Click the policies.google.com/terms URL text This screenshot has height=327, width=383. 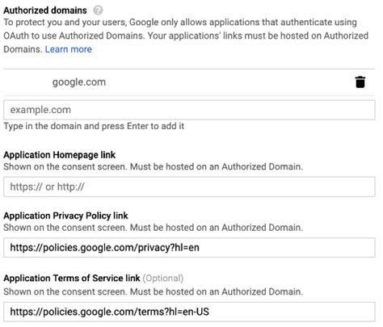coord(109,312)
